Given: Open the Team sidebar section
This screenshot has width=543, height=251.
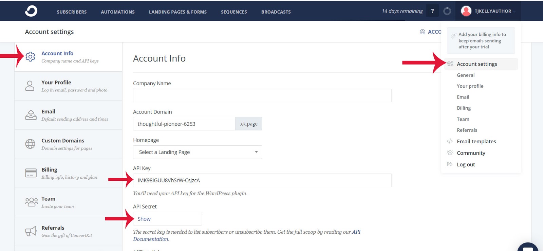Looking at the screenshot, I should (68, 202).
